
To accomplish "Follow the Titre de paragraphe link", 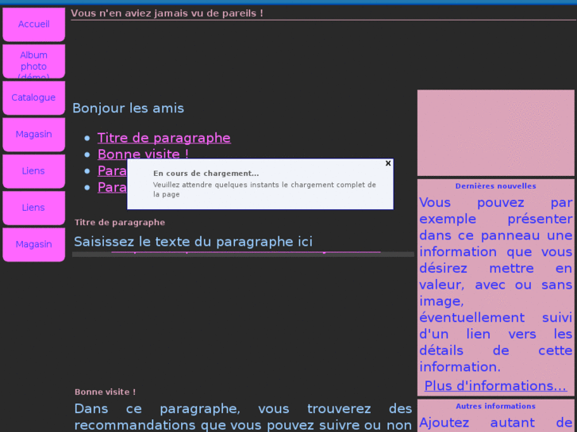I will [164, 138].
